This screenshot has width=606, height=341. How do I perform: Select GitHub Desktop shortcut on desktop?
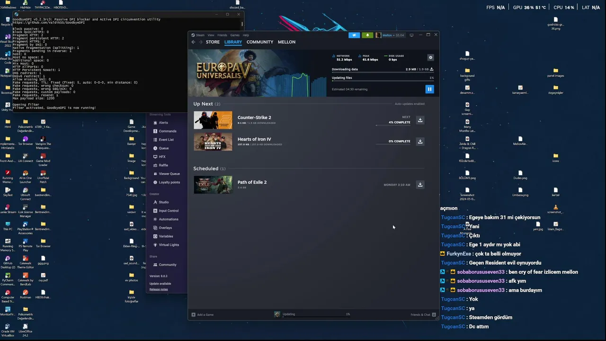(x=8, y=262)
